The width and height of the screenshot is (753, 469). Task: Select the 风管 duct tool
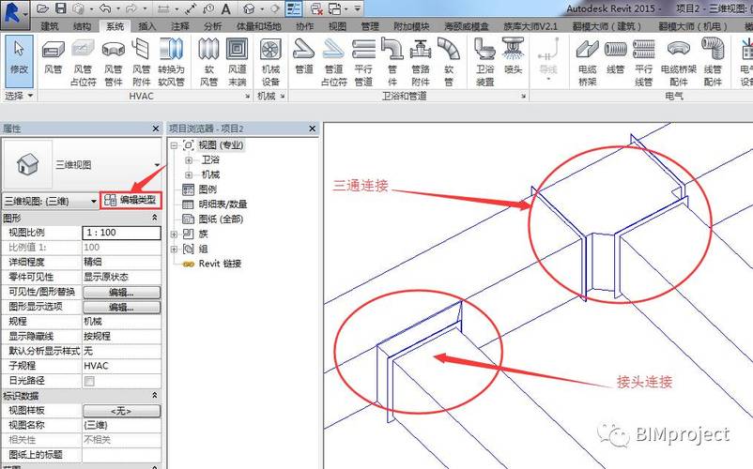pos(54,57)
